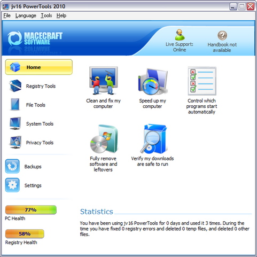Click the Handbook question mark icon
Viewport: 257px width, 257px height.
point(222,35)
